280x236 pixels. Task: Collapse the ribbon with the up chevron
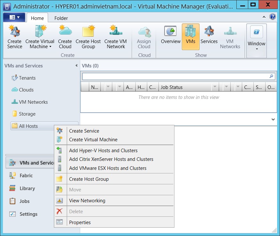[x=264, y=17]
